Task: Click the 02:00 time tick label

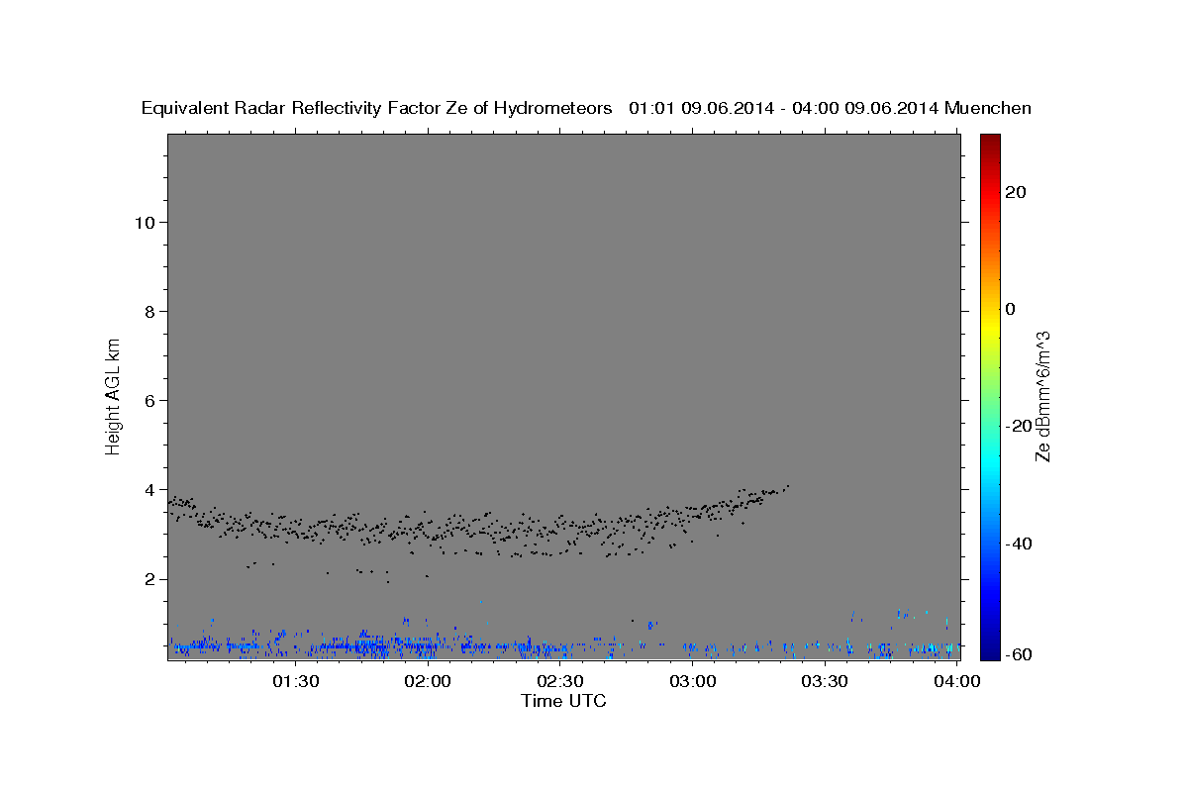Action: [429, 681]
